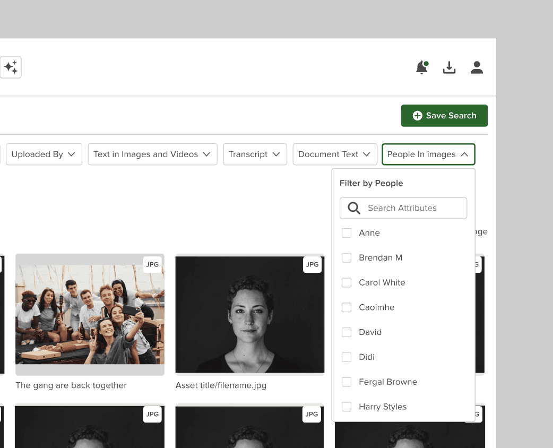
Task: Open Text in Images and Videos dropdown
Action: (x=152, y=154)
